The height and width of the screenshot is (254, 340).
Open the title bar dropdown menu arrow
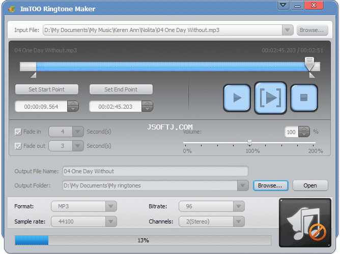coord(283,5)
